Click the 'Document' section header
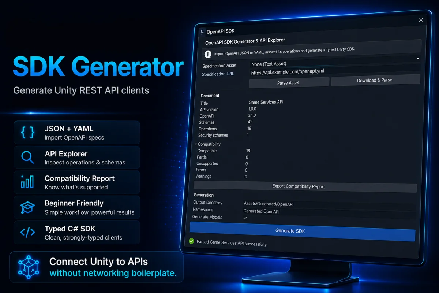439x293 pixels. (210, 96)
